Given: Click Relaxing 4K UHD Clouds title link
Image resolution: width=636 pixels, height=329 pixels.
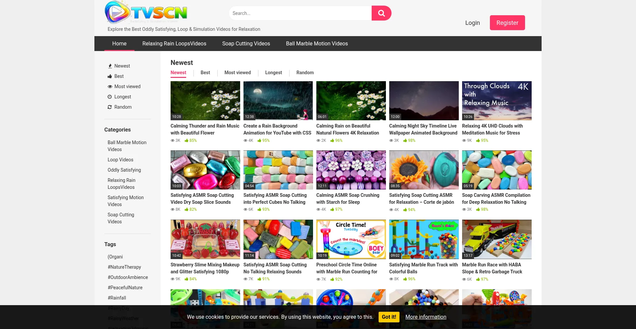Looking at the screenshot, I should [493, 130].
